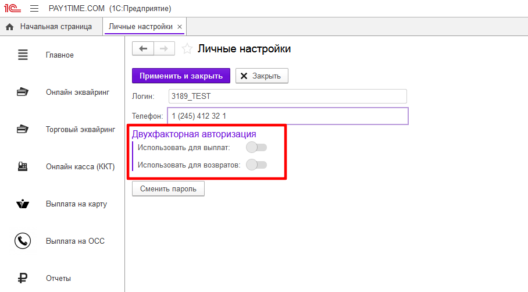This screenshot has width=528, height=292.
Task: Close the Личные настройки tab
Action: coord(180,27)
